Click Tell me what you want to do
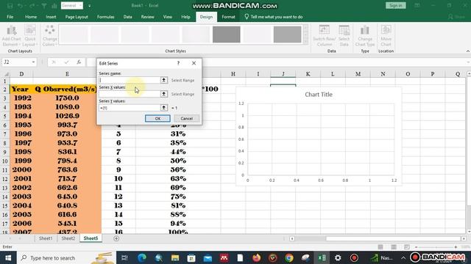This screenshot has height=264, width=471. 273,17
